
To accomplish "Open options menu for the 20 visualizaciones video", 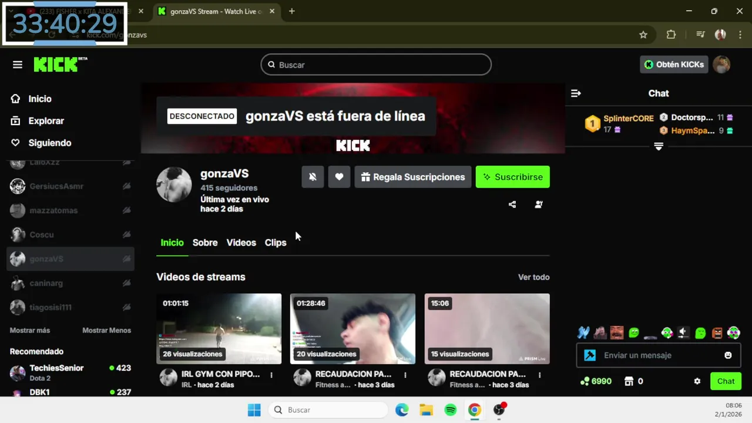I will coord(405,375).
